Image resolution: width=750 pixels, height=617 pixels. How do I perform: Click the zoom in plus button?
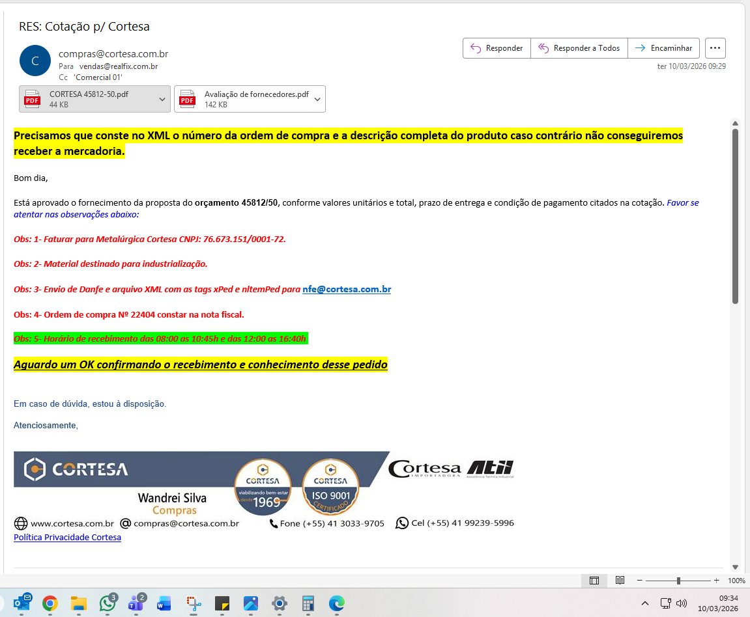717,581
